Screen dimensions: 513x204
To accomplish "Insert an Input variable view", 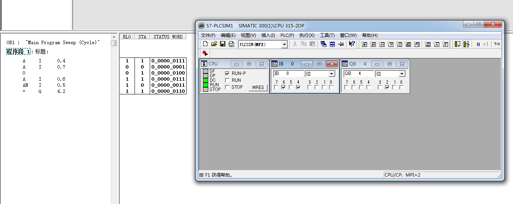I will click(364, 44).
